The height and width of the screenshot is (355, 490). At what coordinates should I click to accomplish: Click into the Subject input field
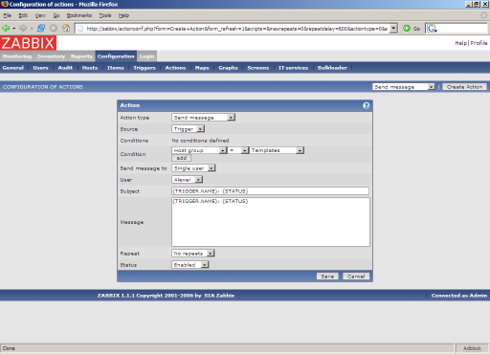click(x=271, y=191)
